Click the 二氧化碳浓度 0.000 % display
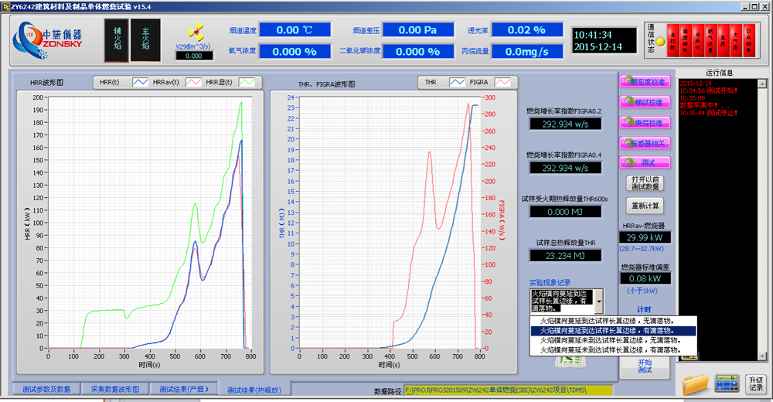The image size is (773, 402). pos(417,51)
